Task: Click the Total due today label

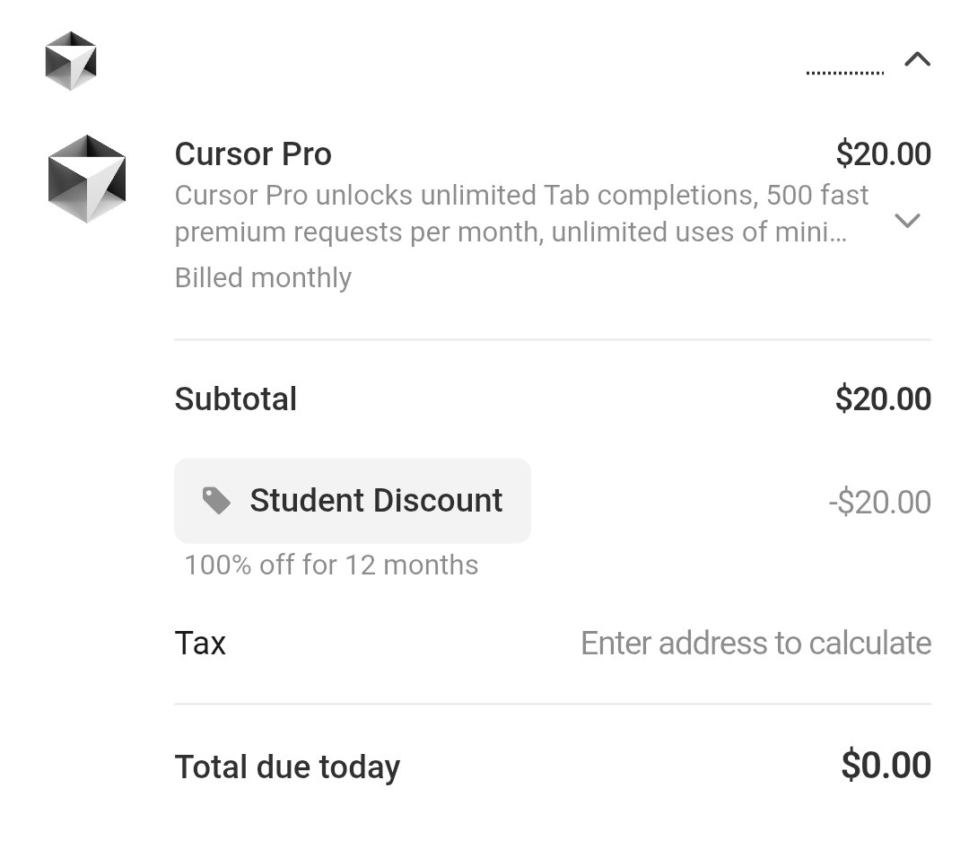Action: point(287,767)
